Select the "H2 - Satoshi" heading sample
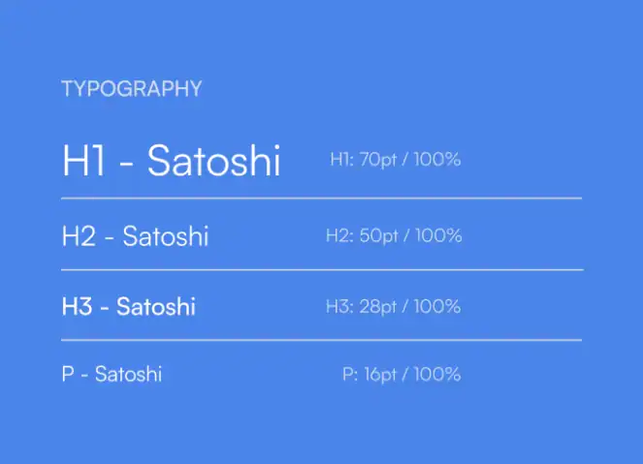Image resolution: width=643 pixels, height=464 pixels. (x=135, y=235)
